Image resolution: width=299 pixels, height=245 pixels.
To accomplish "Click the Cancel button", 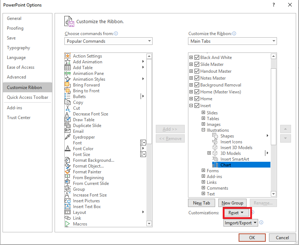I will point(282,237).
